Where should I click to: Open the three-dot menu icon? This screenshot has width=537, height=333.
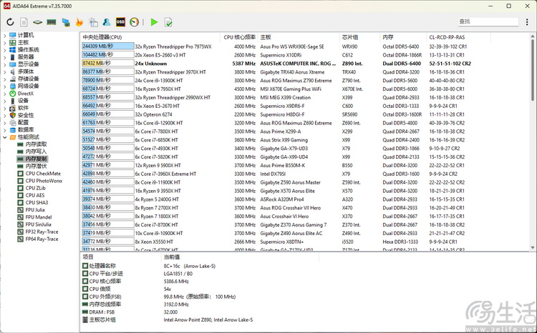(527, 22)
